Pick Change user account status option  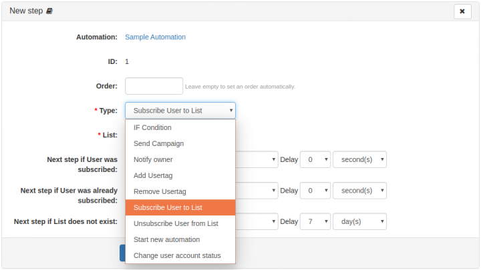(180, 255)
